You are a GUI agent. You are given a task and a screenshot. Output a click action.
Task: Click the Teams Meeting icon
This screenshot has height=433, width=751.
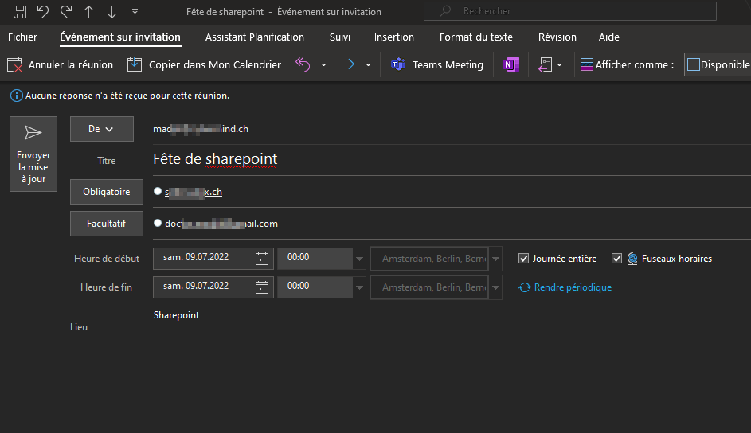(397, 64)
